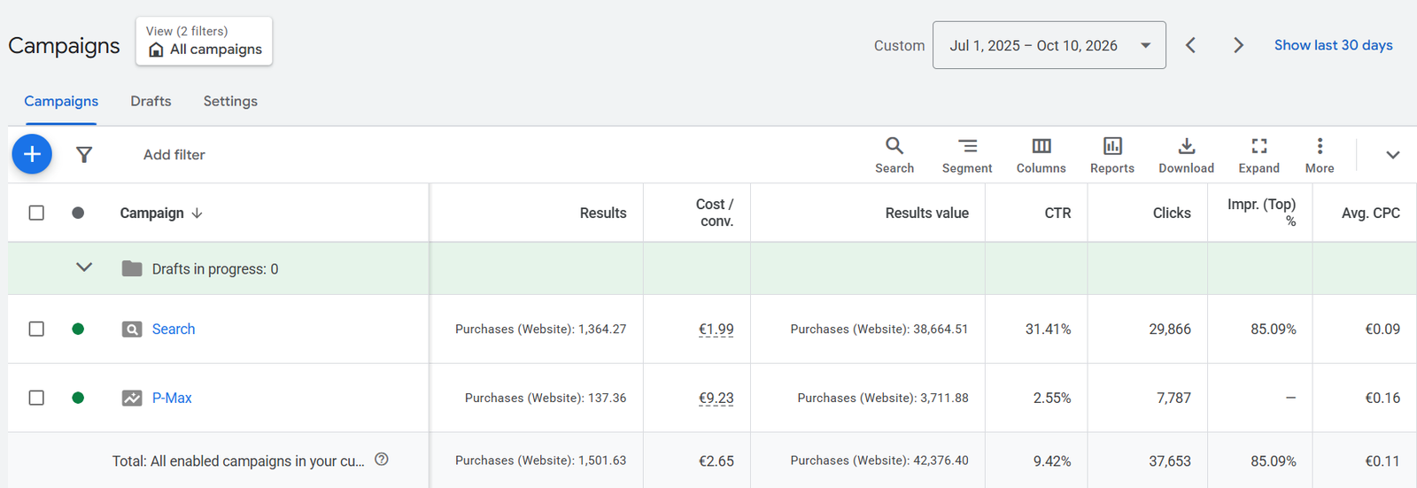
Task: Sort by the CTR column header
Action: 1057,213
